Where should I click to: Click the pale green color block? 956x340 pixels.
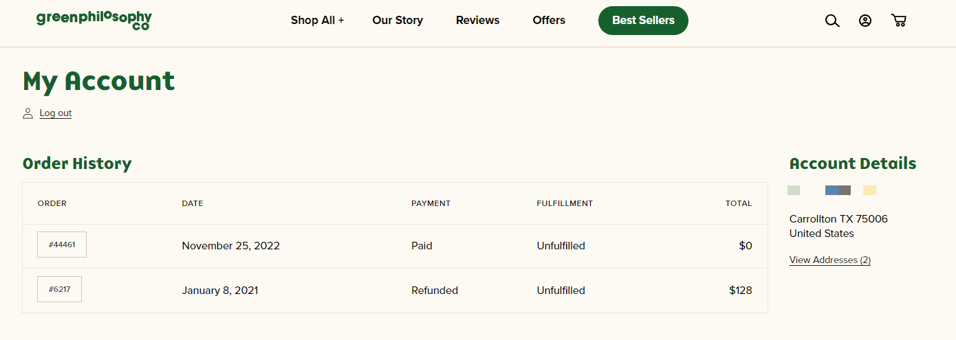tap(794, 190)
